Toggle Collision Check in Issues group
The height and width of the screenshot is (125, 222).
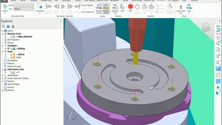click(x=106, y=9)
